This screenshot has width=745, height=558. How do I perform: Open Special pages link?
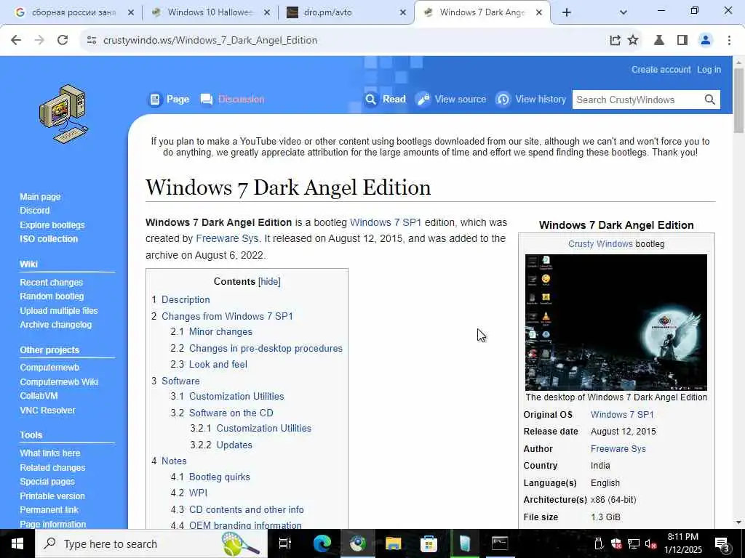tap(47, 481)
